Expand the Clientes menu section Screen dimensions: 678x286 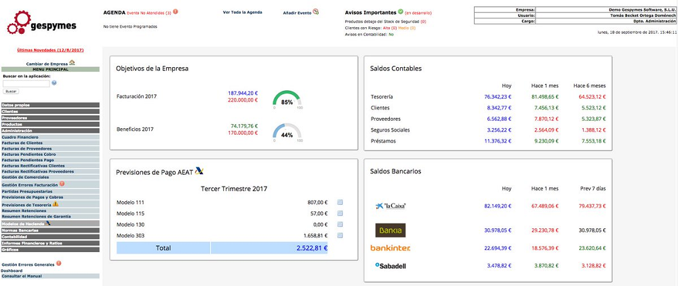coord(50,112)
